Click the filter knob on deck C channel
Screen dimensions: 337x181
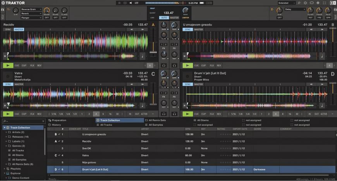pyautogui.click(x=164, y=83)
